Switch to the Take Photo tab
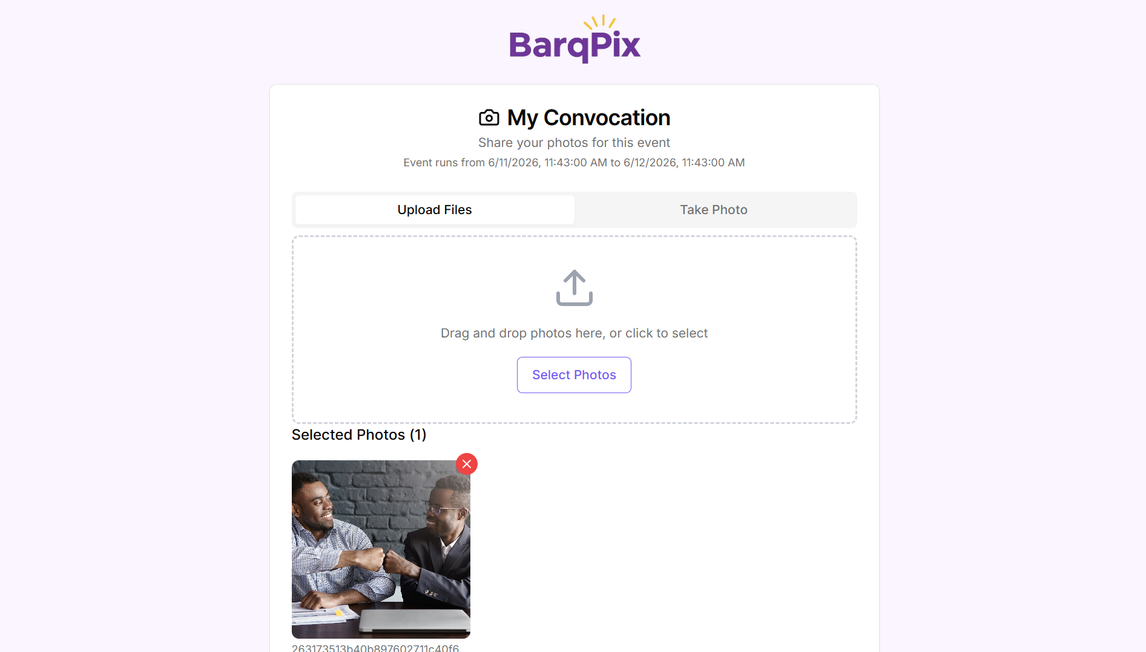1146x652 pixels. 714,210
